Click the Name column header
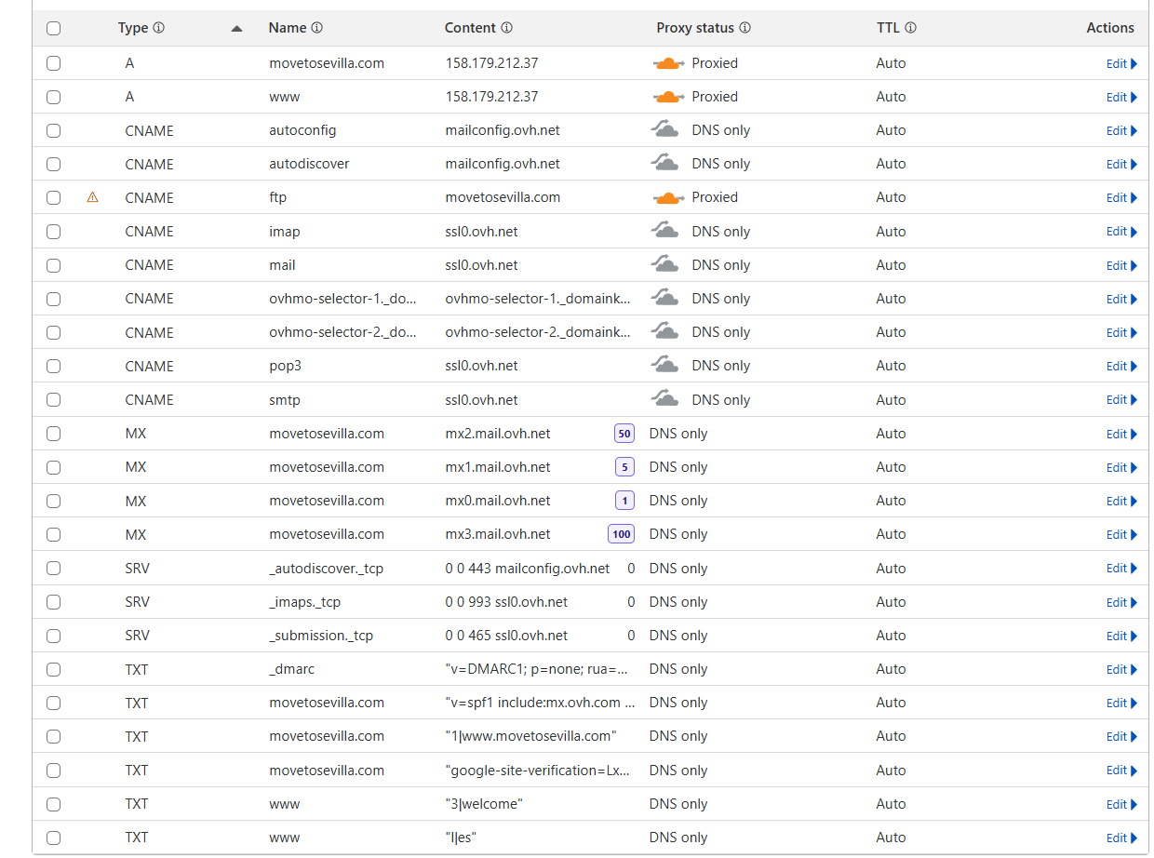 coord(288,28)
